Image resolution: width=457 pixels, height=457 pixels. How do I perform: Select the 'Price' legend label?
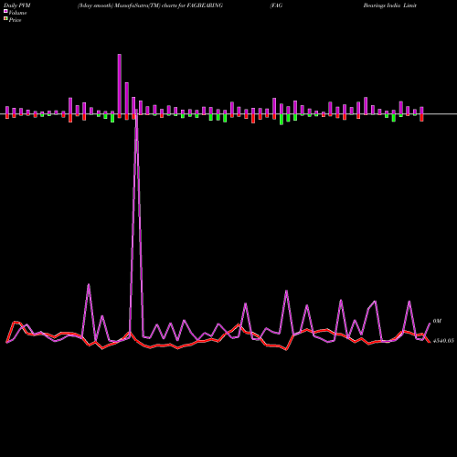coord(15,20)
